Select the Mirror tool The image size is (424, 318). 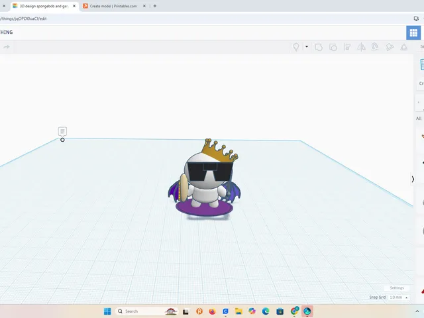(x=361, y=47)
